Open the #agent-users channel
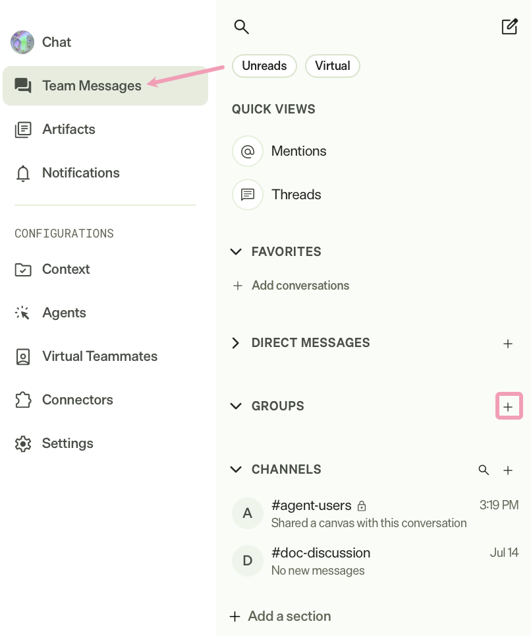The width and height of the screenshot is (531, 636). pos(375,513)
